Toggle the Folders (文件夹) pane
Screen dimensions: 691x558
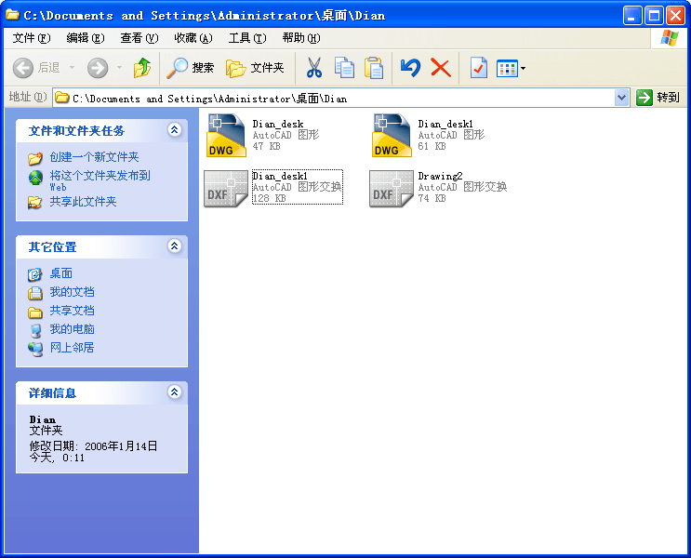pyautogui.click(x=255, y=68)
